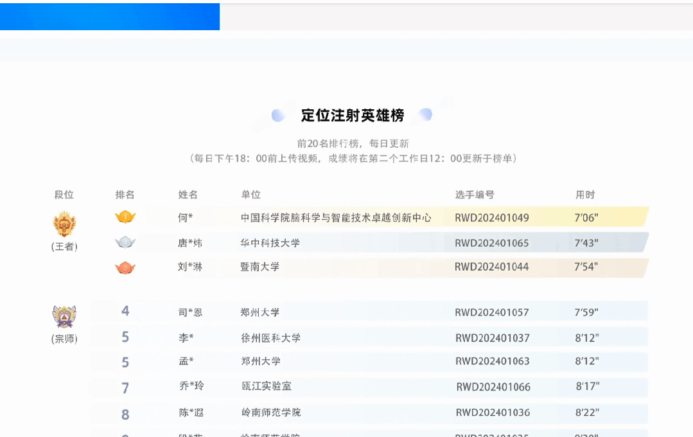
Task: Click the rank number 4 badge
Action: coord(125,312)
